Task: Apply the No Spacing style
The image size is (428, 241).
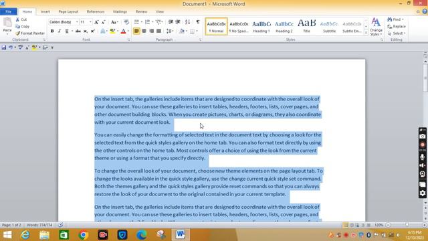Action: coord(239,27)
